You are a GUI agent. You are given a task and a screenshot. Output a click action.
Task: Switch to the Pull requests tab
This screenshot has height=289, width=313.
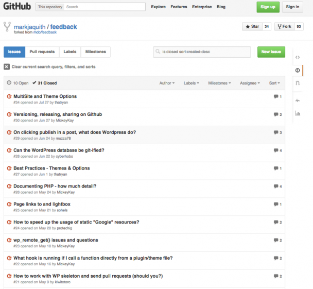tap(42, 52)
